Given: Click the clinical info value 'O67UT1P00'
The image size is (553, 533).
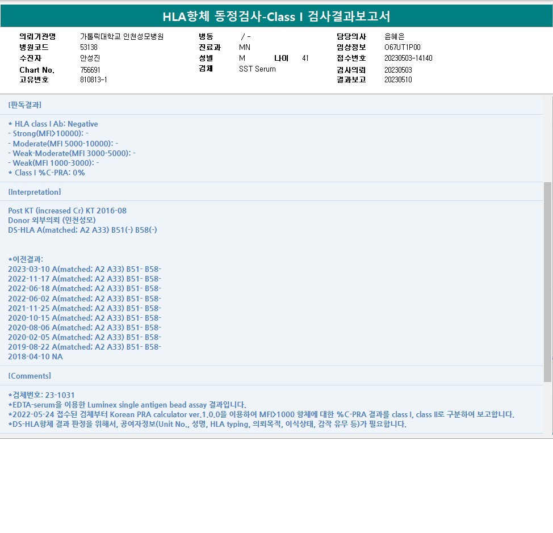Looking at the screenshot, I should coord(403,47).
